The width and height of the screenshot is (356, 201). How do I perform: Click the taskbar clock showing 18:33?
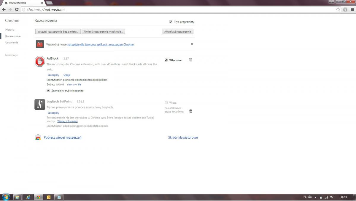pos(344,197)
